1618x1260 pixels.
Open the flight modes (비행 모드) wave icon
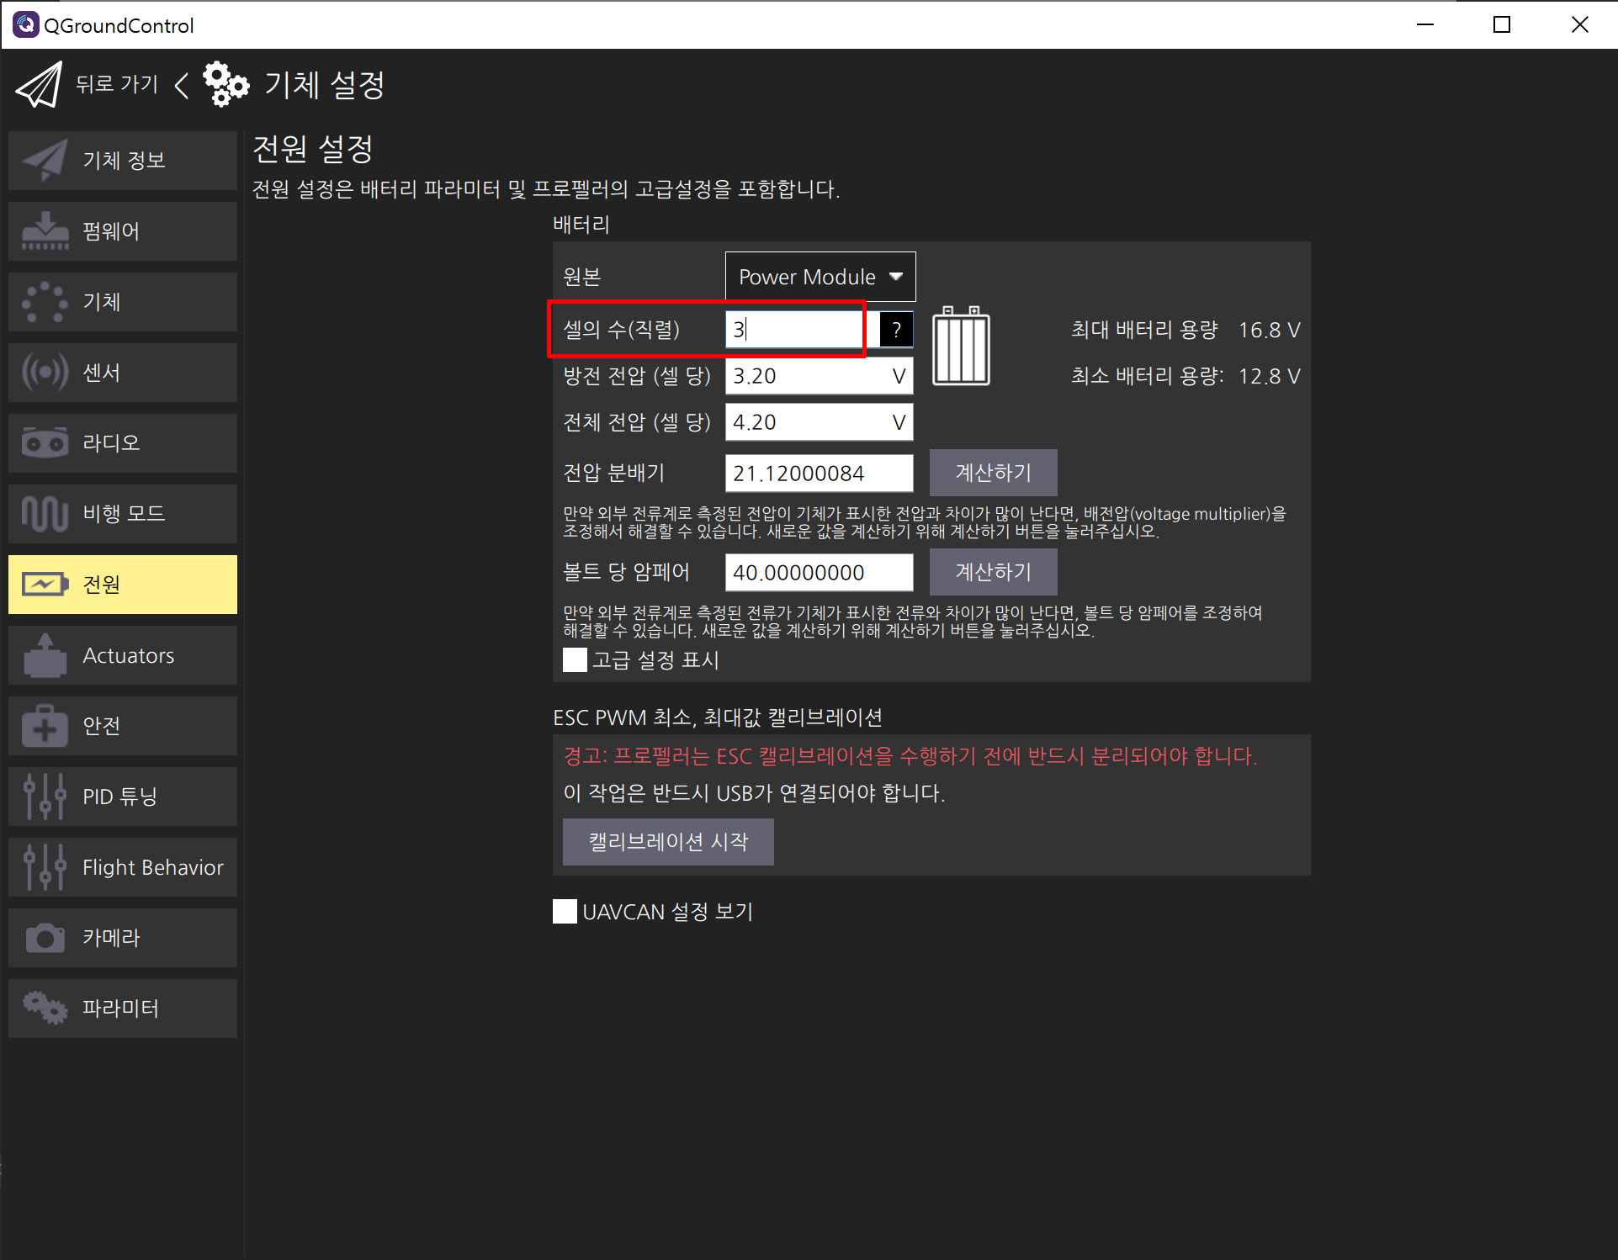(45, 514)
